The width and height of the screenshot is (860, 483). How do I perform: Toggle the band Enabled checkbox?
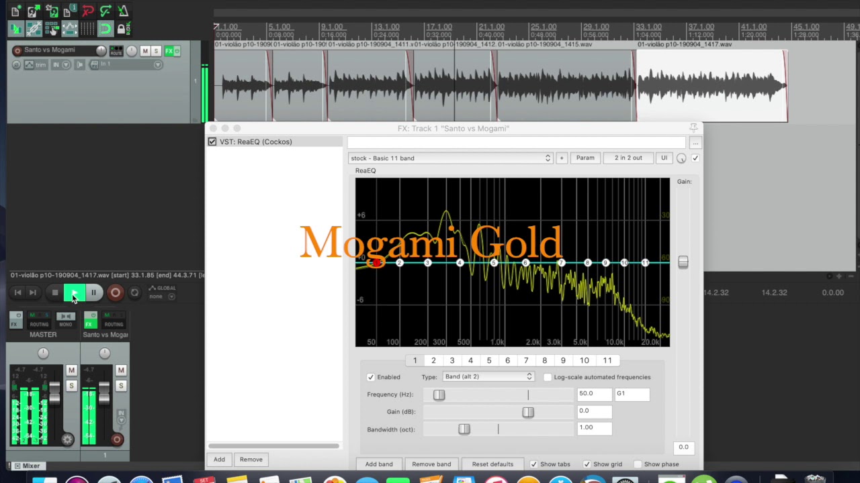point(371,377)
